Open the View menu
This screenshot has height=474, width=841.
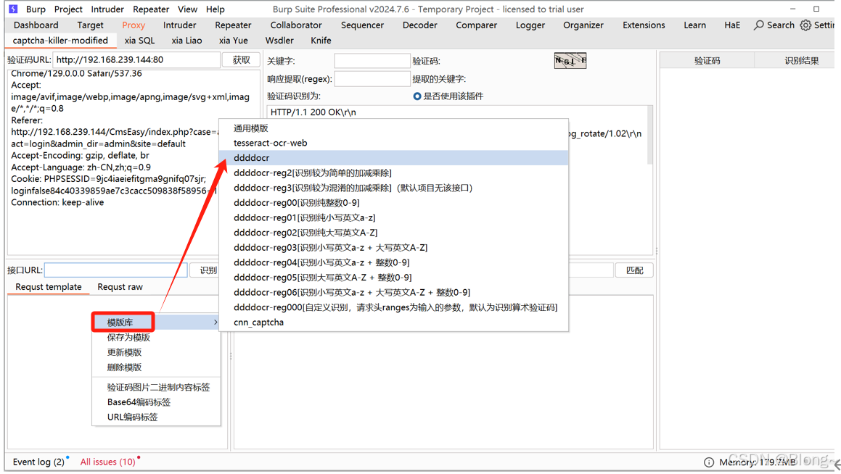188,9
